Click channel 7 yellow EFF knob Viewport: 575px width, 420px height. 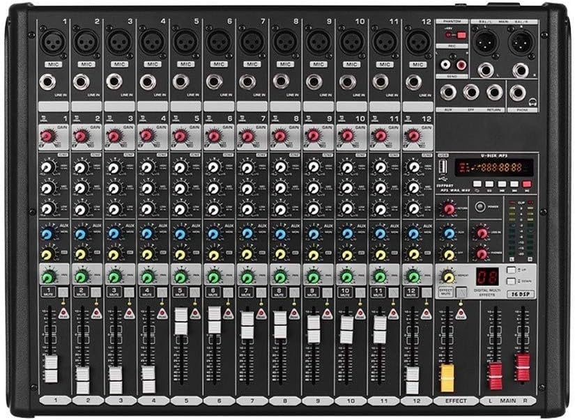tap(247, 254)
